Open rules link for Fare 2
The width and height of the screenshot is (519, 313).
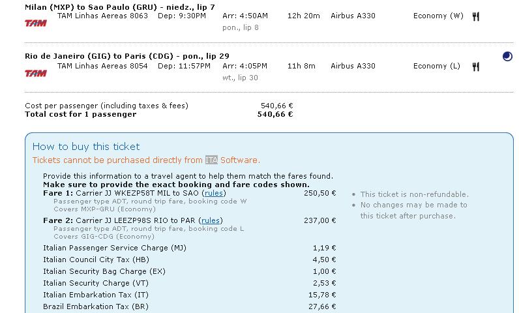[211, 220]
